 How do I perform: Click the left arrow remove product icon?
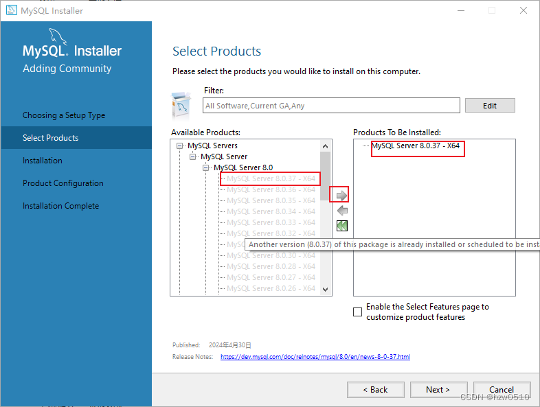click(x=342, y=211)
